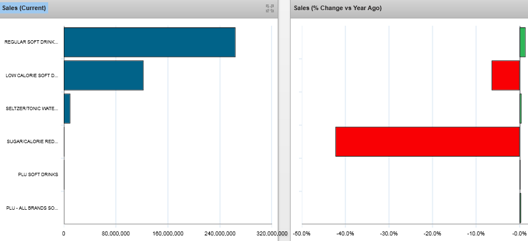
Task: Click the red Low Calorie percent change bar
Action: tap(506, 75)
